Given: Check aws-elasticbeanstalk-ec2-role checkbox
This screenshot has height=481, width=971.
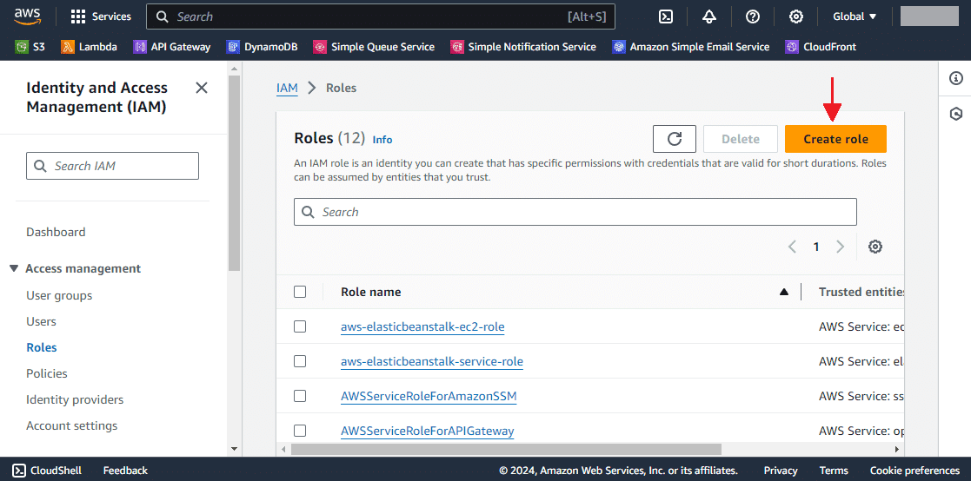Looking at the screenshot, I should coord(300,326).
